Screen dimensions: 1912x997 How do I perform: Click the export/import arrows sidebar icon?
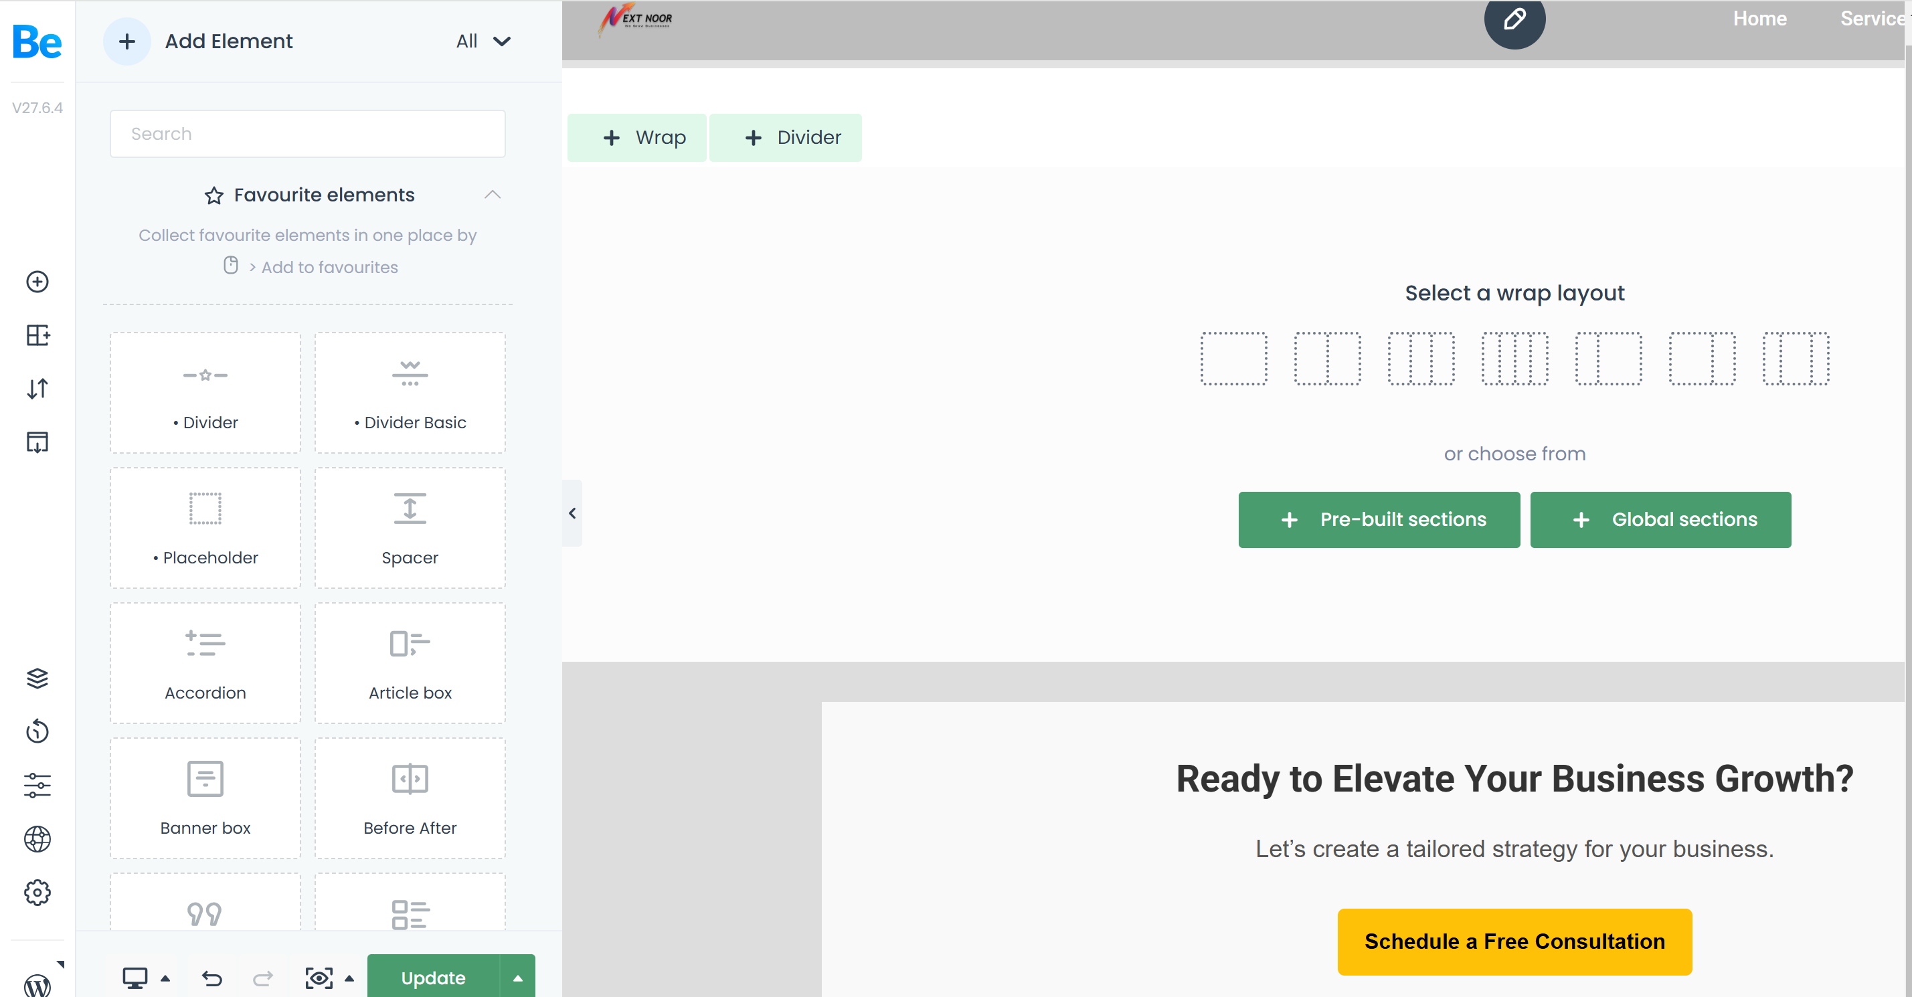[37, 388]
